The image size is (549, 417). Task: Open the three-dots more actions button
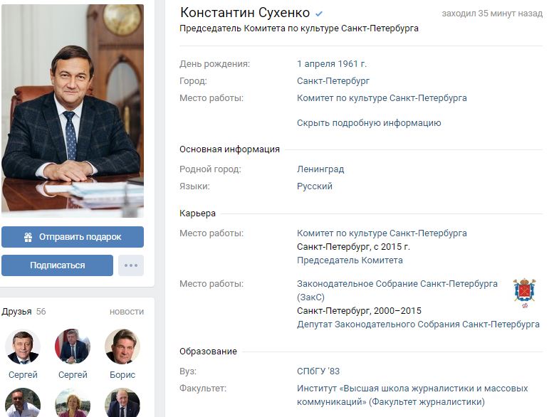(131, 265)
